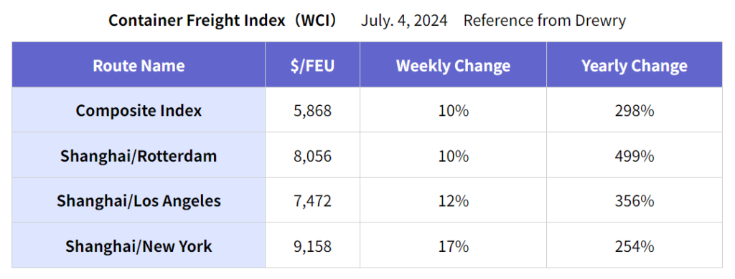Select the 9,158 price value

click(312, 246)
